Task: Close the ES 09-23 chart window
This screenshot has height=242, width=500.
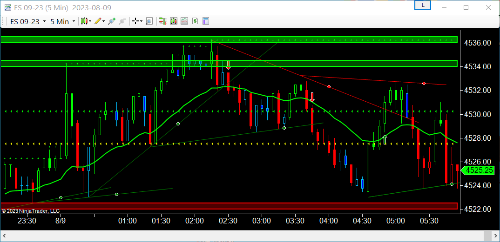Action: [488, 7]
